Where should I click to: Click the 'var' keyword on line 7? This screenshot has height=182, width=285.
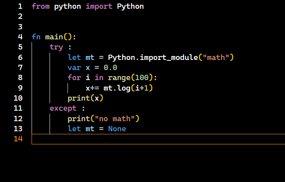[x=74, y=68]
